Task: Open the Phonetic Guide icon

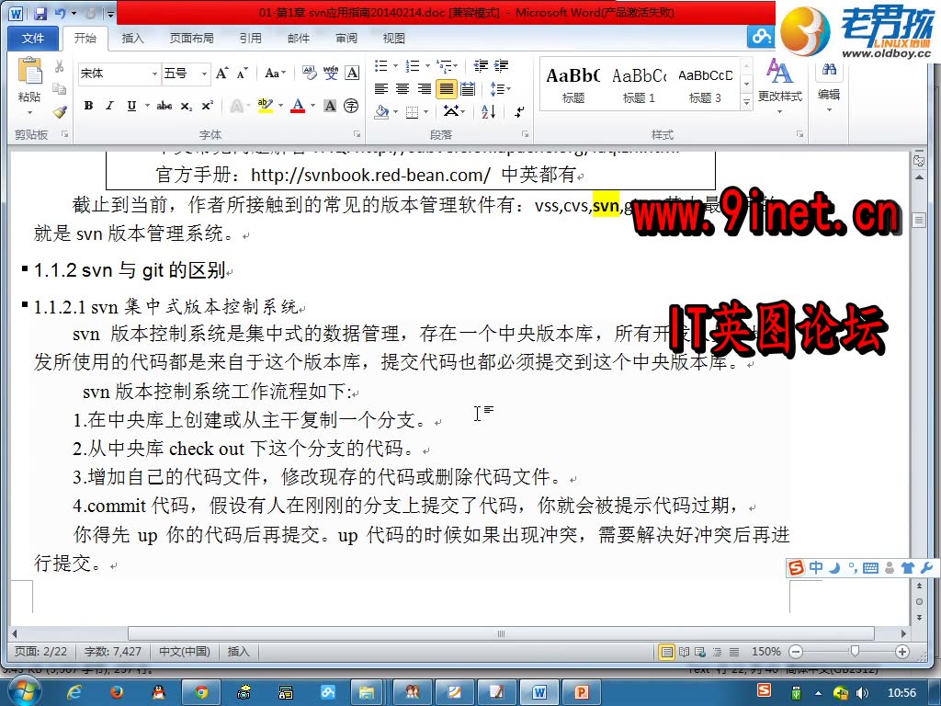Action: click(x=329, y=74)
